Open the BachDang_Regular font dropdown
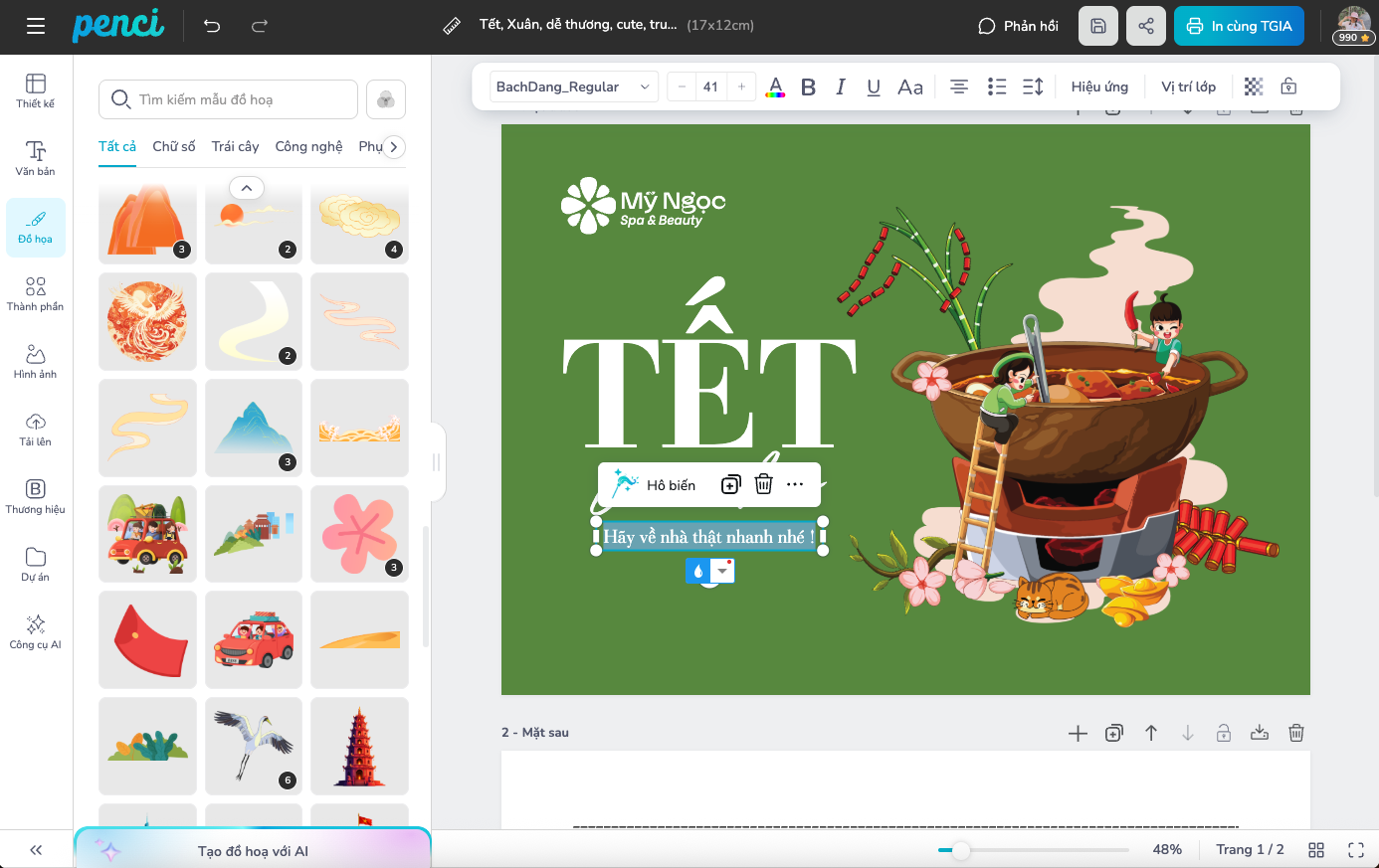This screenshot has height=868, width=1379. tap(573, 87)
